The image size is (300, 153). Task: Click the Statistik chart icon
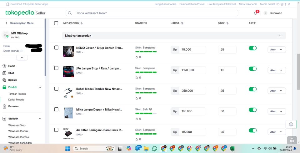[4, 119]
